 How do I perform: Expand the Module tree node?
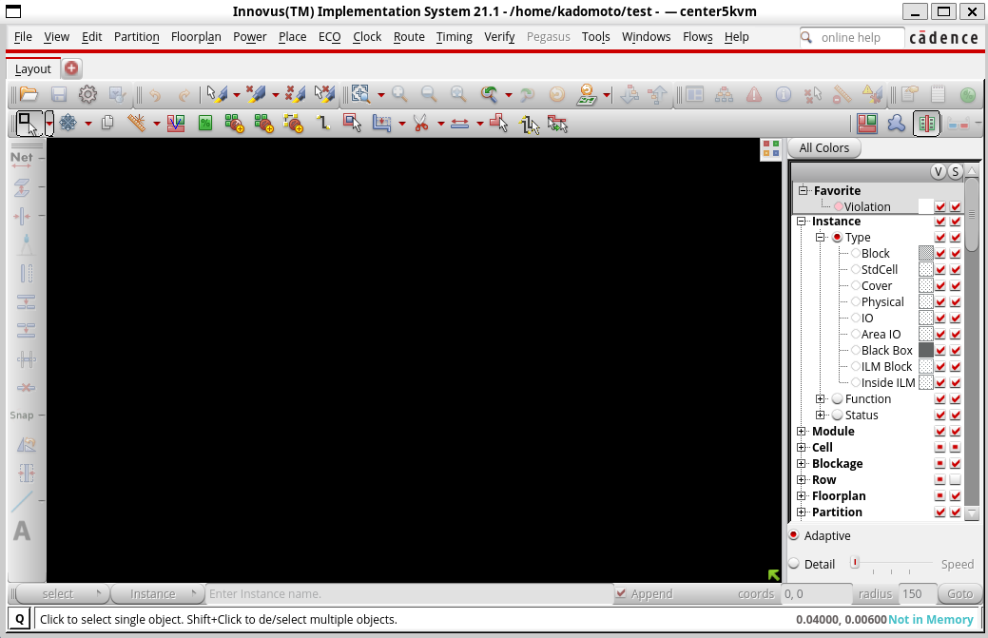pyautogui.click(x=801, y=432)
